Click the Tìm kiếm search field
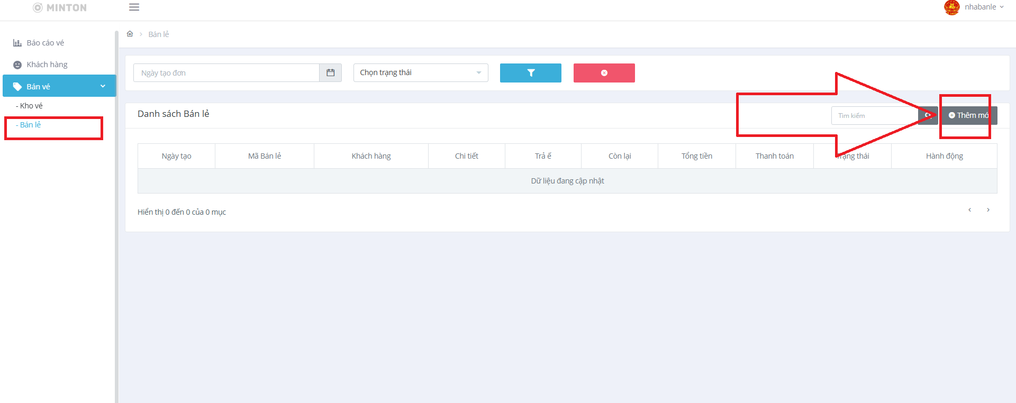The width and height of the screenshot is (1016, 403). point(874,115)
